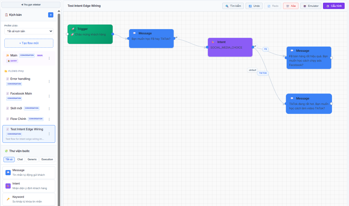Click the FB edge label
This screenshot has width=349, height=206.
click(266, 49)
